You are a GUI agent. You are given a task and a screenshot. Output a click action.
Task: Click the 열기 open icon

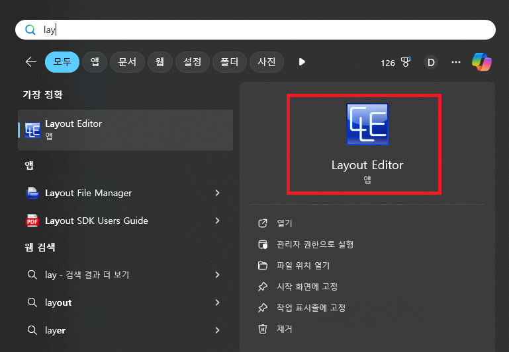click(x=263, y=223)
